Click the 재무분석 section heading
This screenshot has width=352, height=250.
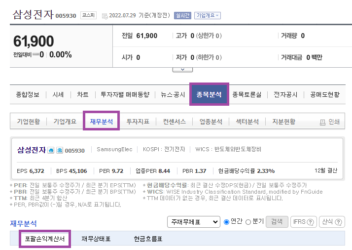[x=23, y=223]
